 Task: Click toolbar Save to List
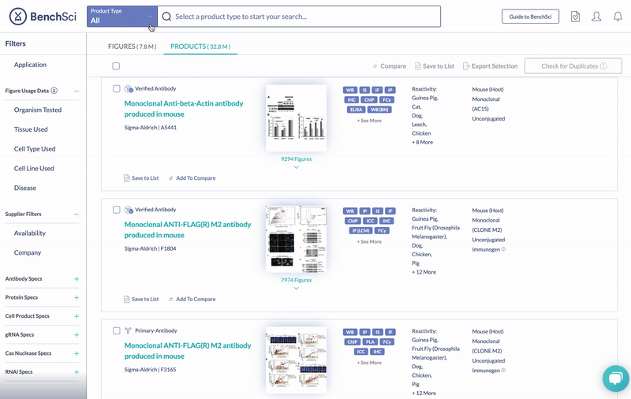point(435,66)
